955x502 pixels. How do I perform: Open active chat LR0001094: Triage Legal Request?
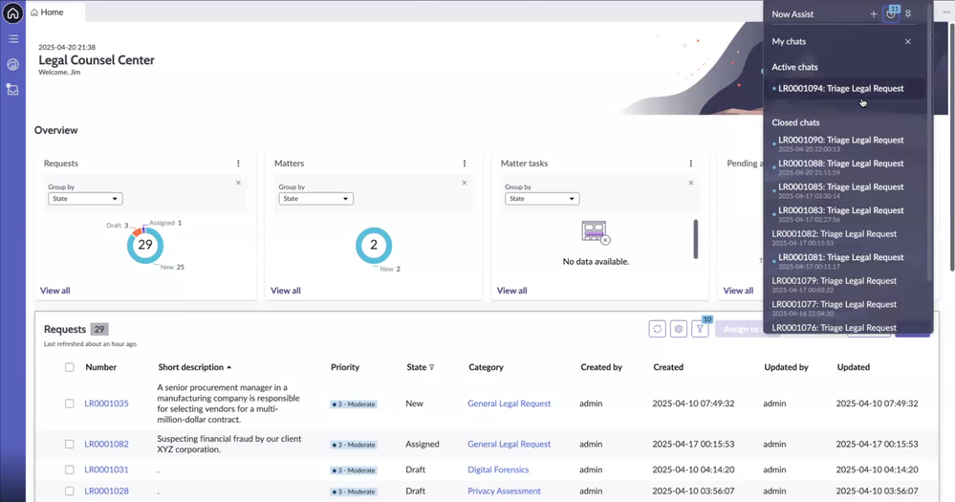click(840, 88)
